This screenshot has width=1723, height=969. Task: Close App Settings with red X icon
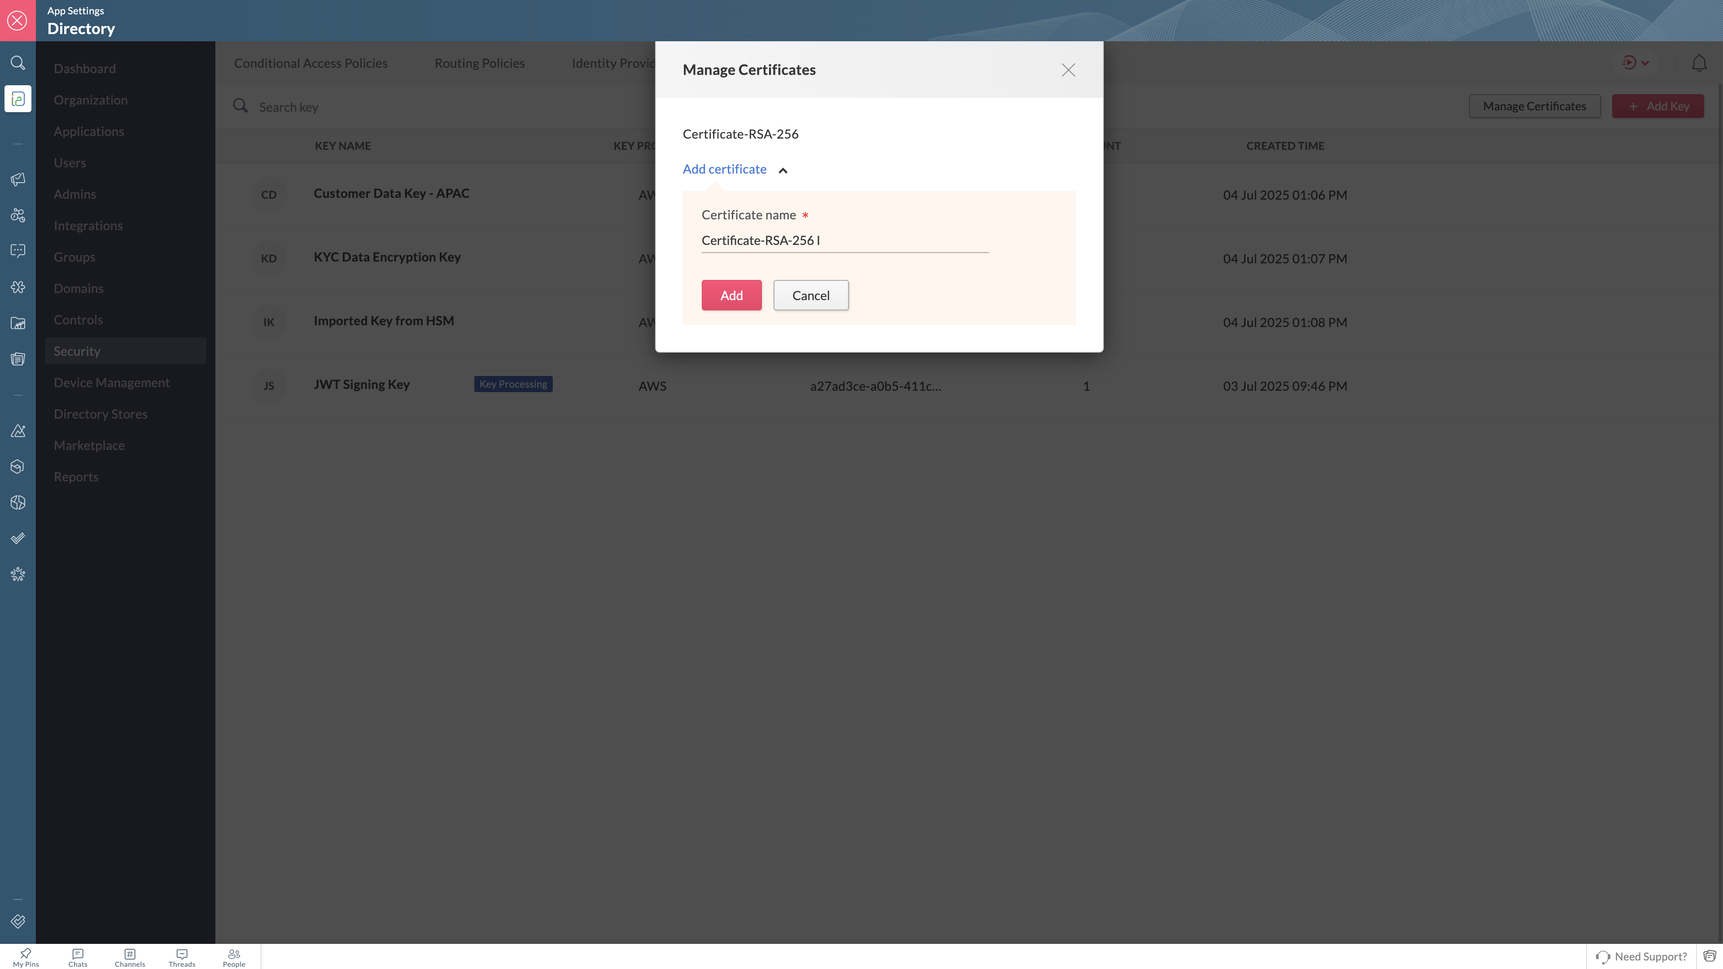point(17,20)
